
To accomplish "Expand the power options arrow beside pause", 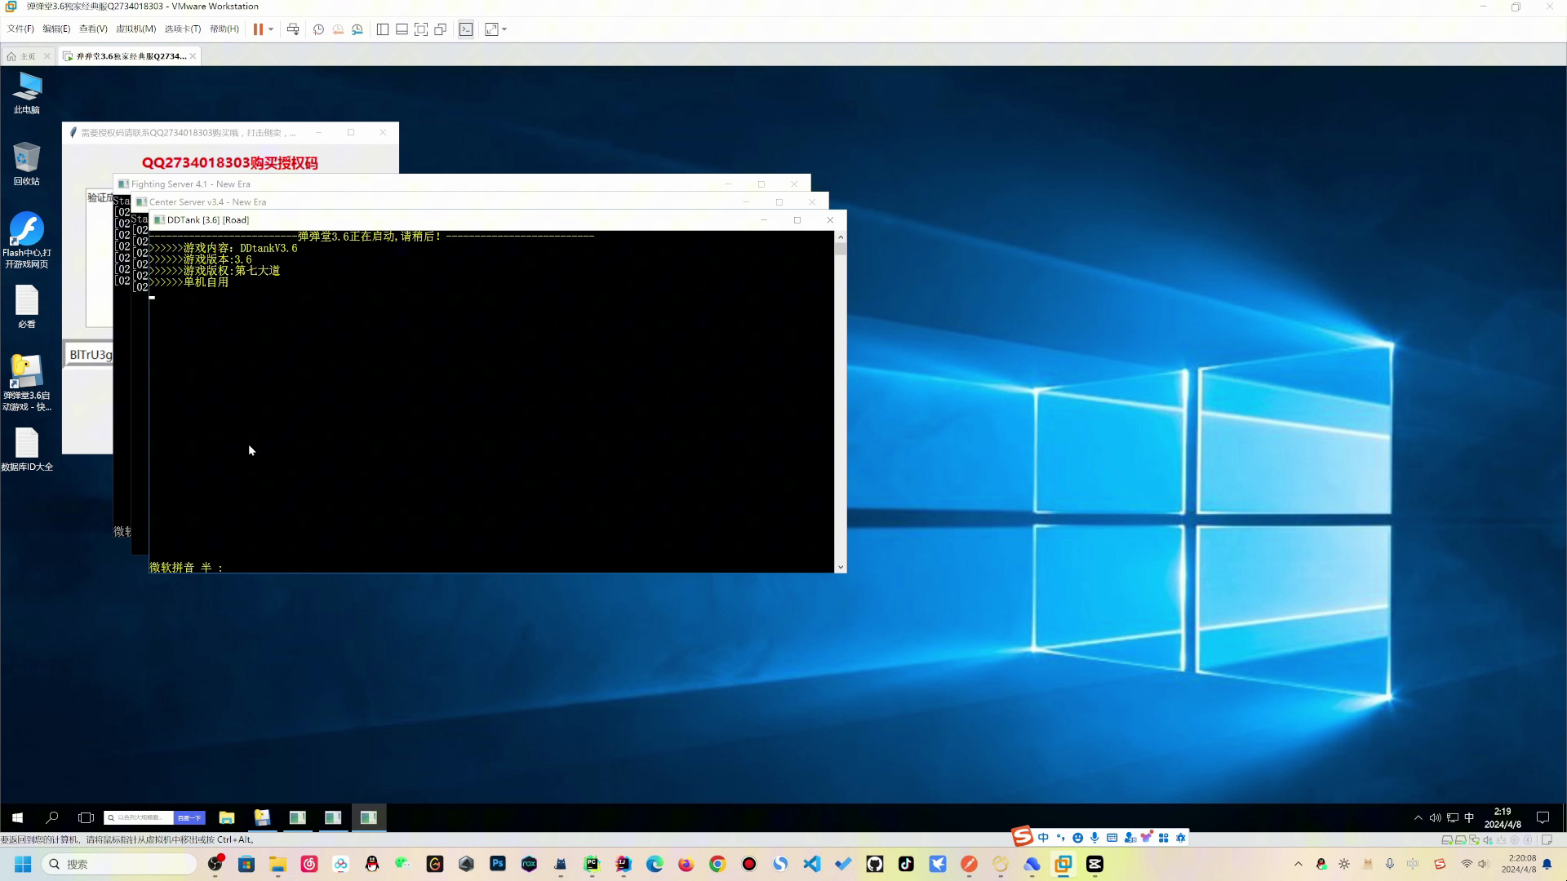I will (x=271, y=29).
